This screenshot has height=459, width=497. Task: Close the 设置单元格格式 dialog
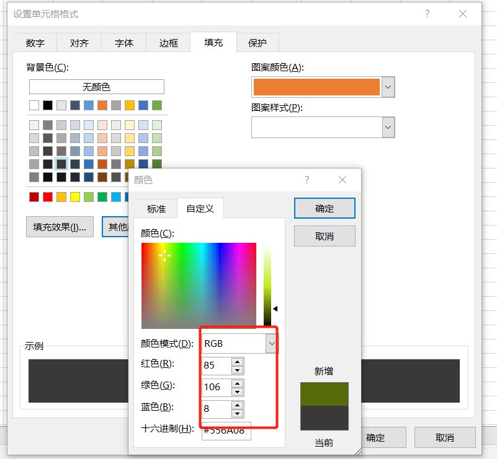pos(463,14)
